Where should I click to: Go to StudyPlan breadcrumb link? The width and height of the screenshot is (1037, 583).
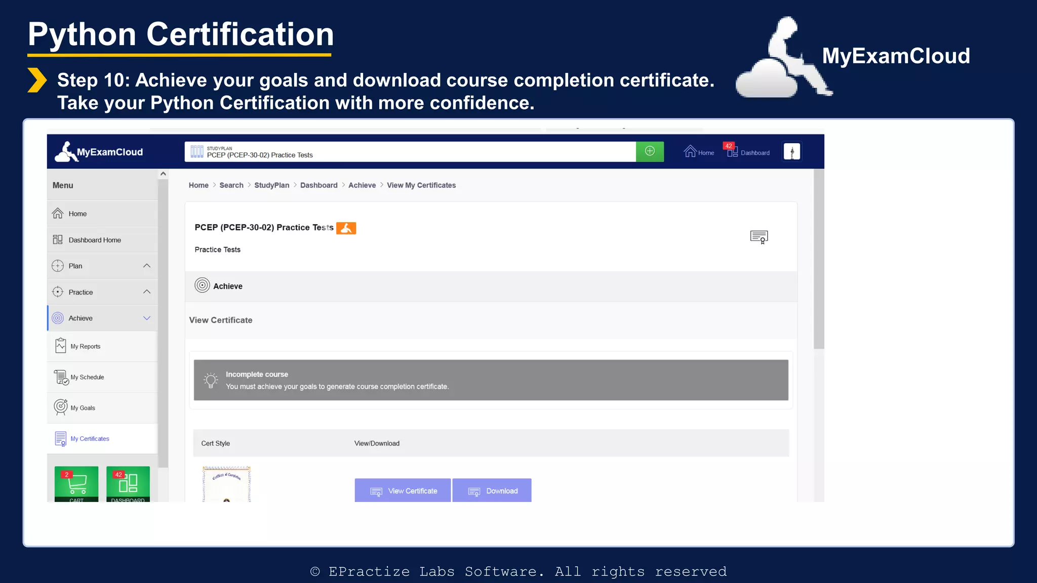271,185
